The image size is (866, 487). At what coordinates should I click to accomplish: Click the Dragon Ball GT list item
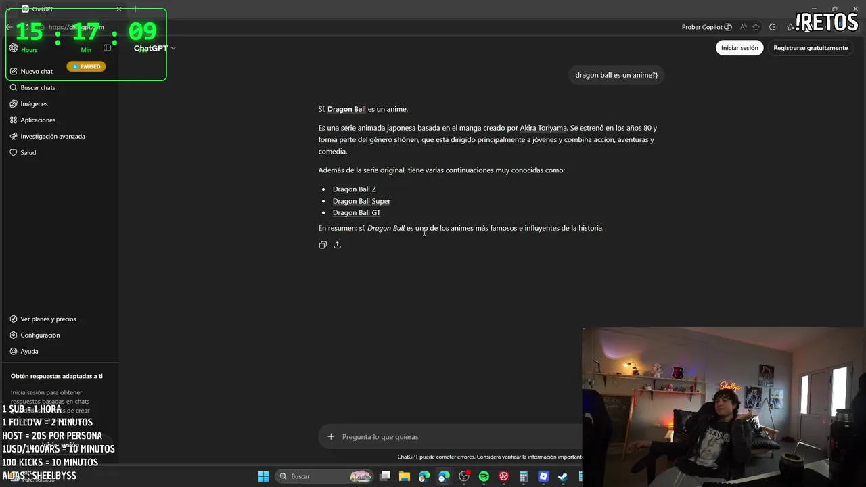[x=357, y=212]
